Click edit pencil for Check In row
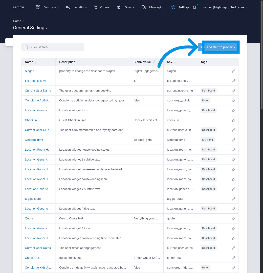 (x=233, y=120)
